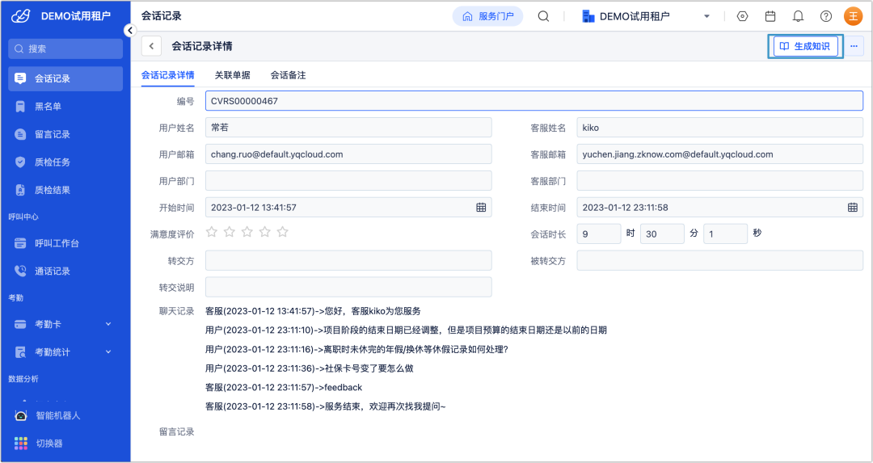Click the 会话时长 seconds field showing 1
Viewport: 873px width, 463px height.
point(725,234)
